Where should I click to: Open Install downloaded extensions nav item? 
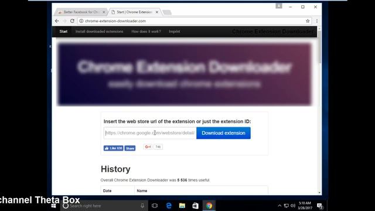[x=99, y=31]
